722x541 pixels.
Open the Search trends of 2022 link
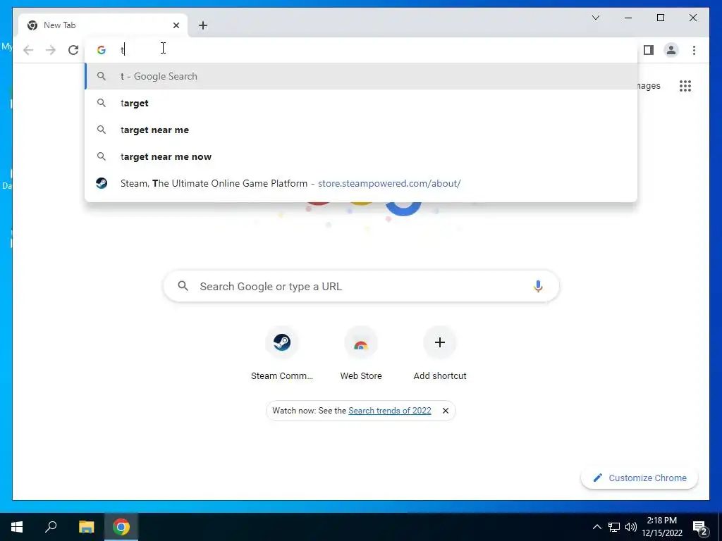pos(389,411)
